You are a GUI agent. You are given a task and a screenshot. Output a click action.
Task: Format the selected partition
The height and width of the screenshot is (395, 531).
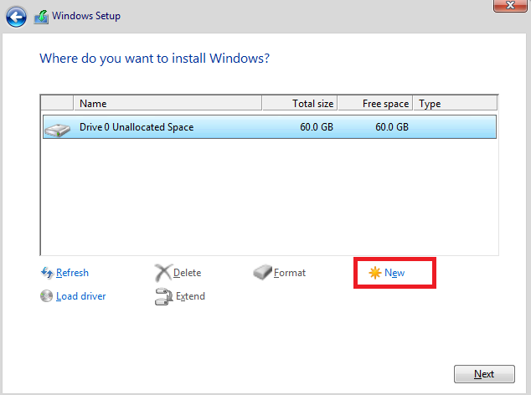290,273
